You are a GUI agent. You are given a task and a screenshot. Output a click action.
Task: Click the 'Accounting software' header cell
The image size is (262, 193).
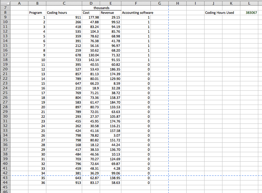136,13
